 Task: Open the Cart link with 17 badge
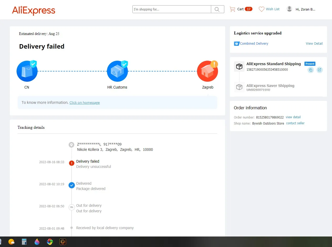[245, 9]
